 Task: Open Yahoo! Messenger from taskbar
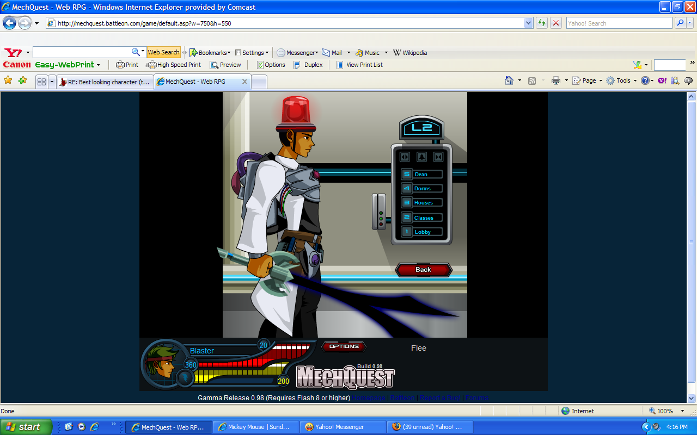341,427
